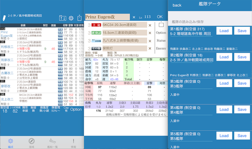The height and width of the screenshot is (149, 252).
Task: Select ship 摩耶改 in fleet list
Action: (x=6, y=86)
